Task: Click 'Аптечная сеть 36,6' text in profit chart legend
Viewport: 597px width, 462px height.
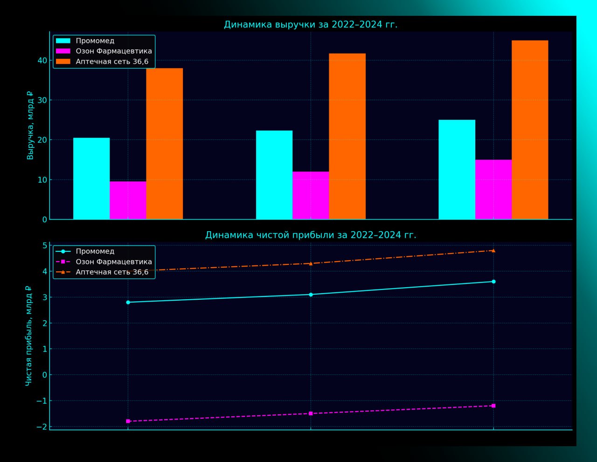Action: 112,272
